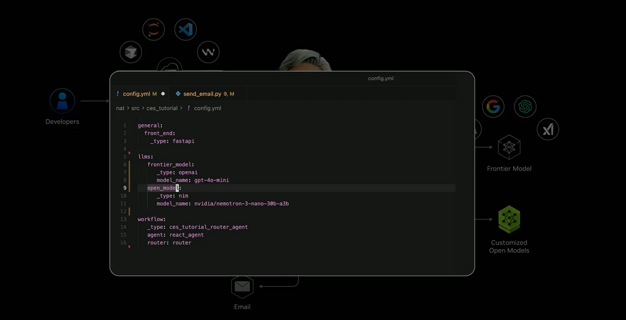The height and width of the screenshot is (320, 626).
Task: Select the Developers person icon
Action: (62, 101)
